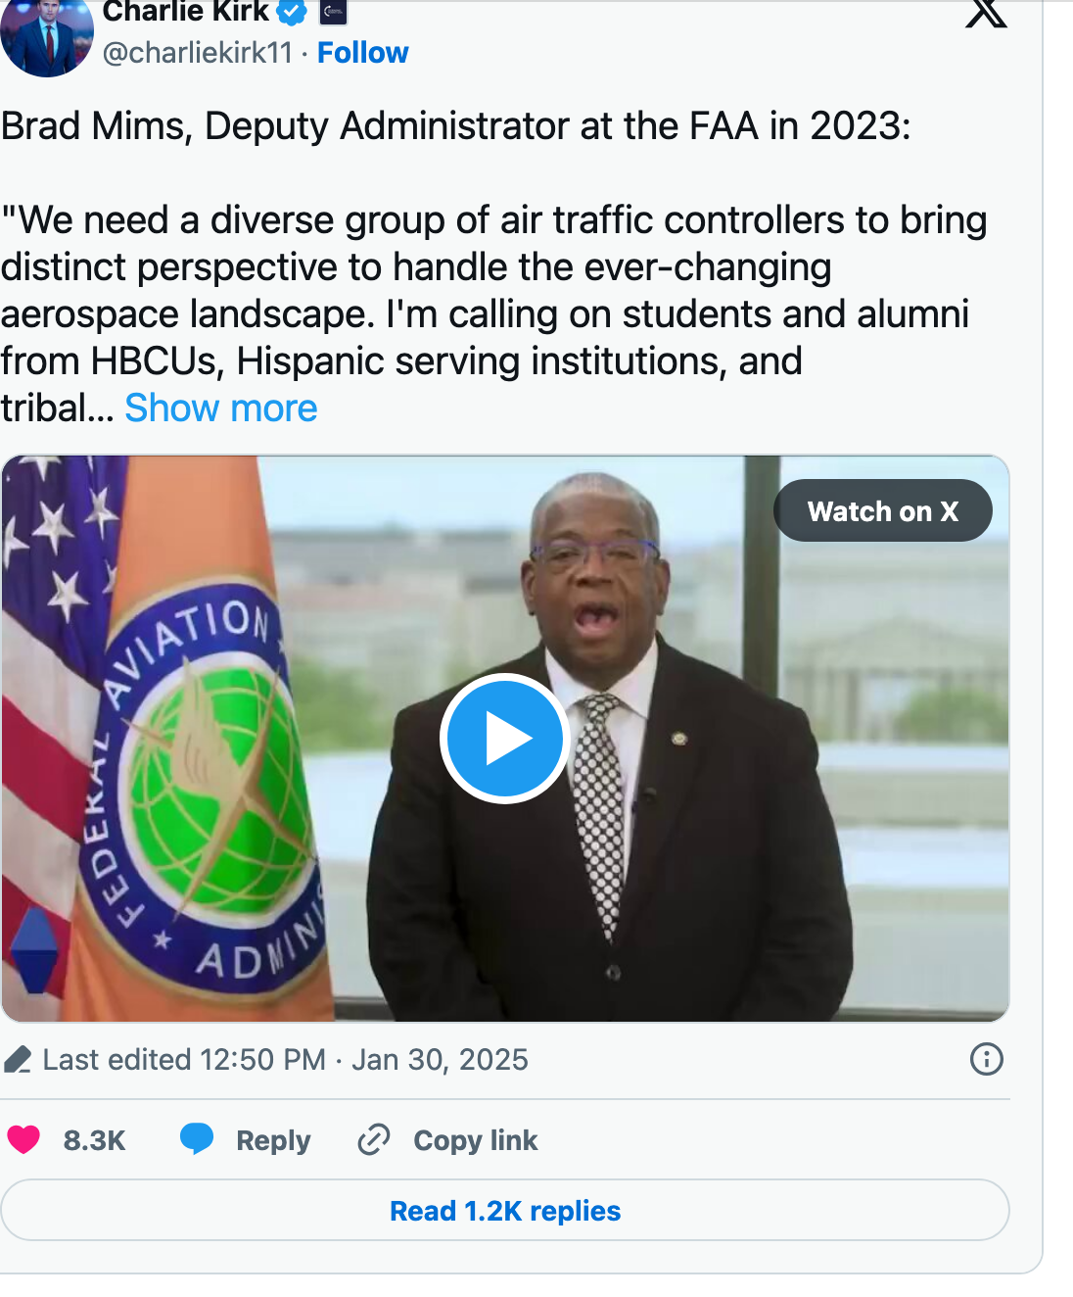Open the Jan 30, 2025 timestamp
The image size is (1073, 1297).
coord(440,1060)
